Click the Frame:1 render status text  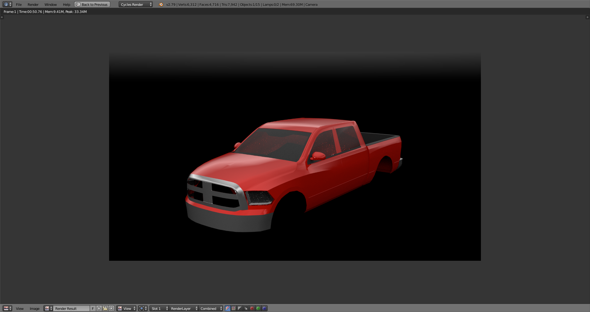(45, 12)
